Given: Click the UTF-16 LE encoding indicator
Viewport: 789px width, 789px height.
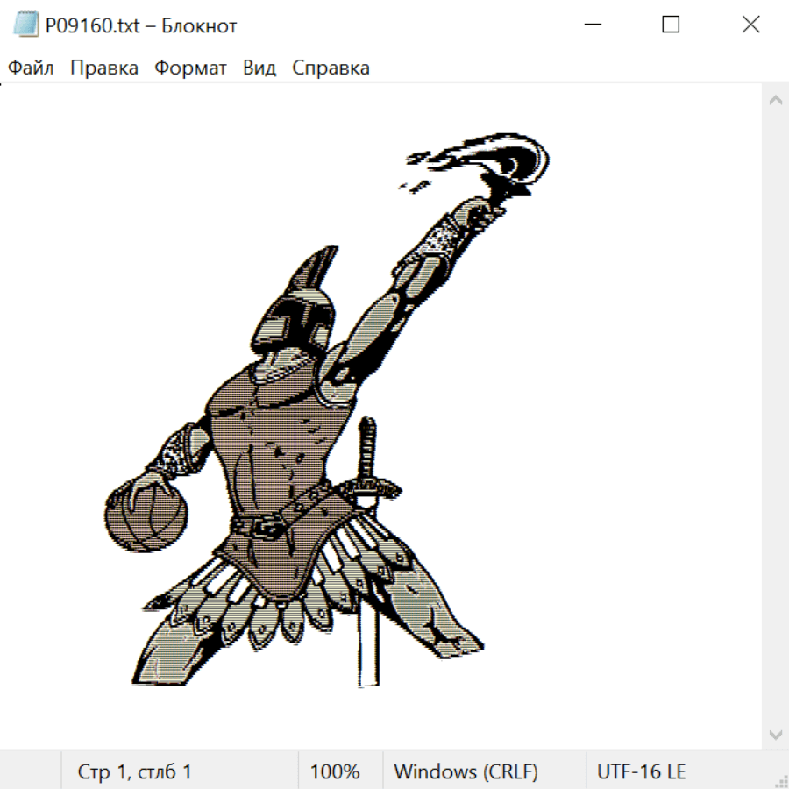Looking at the screenshot, I should [642, 771].
